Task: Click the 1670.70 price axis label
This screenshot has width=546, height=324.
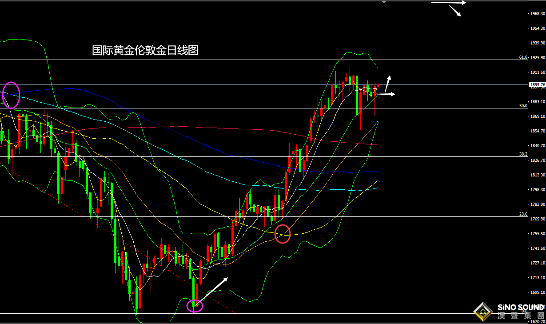Action: [538, 321]
